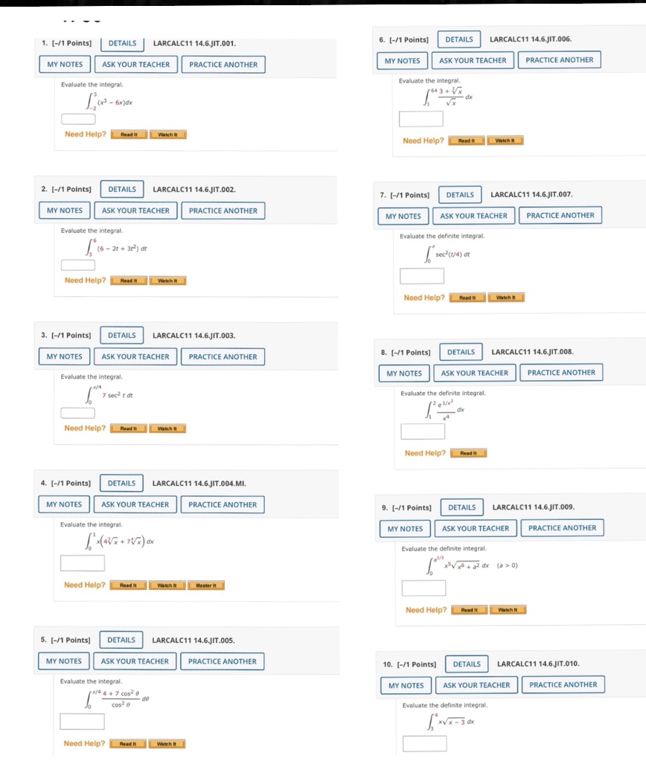
Task: Click the Watch It icon for problem 6
Action: click(505, 139)
